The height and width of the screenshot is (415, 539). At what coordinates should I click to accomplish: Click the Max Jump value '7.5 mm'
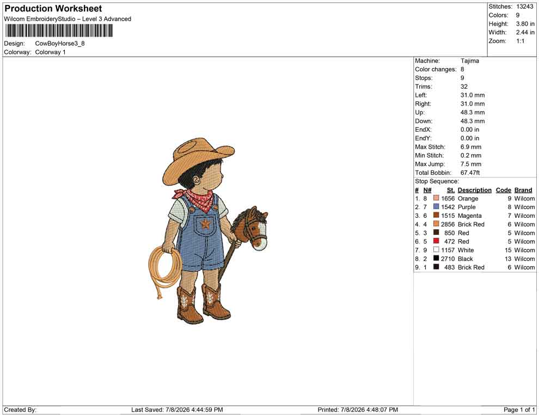(x=471, y=164)
